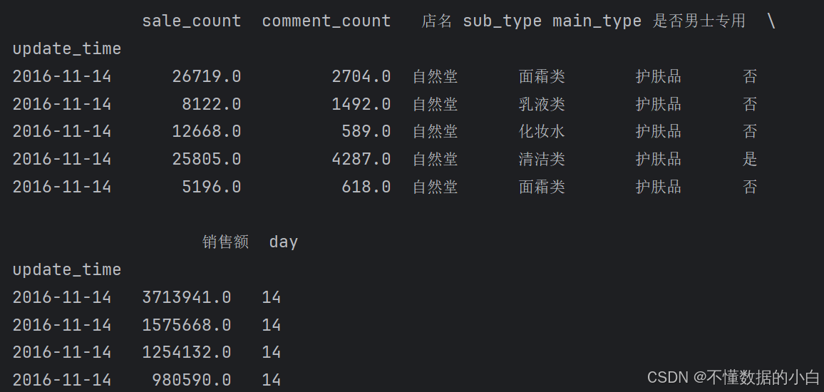Click the day column header
824x392 pixels.
tap(283, 242)
